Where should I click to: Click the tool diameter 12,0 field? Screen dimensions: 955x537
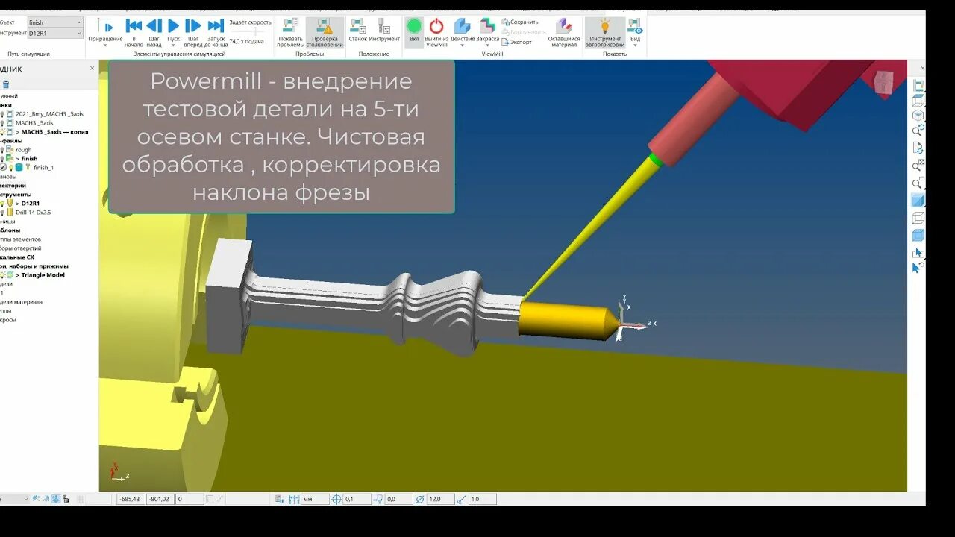tap(440, 499)
